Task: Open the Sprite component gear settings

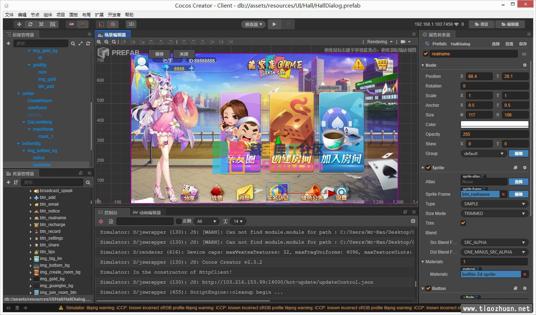Action: (x=525, y=167)
